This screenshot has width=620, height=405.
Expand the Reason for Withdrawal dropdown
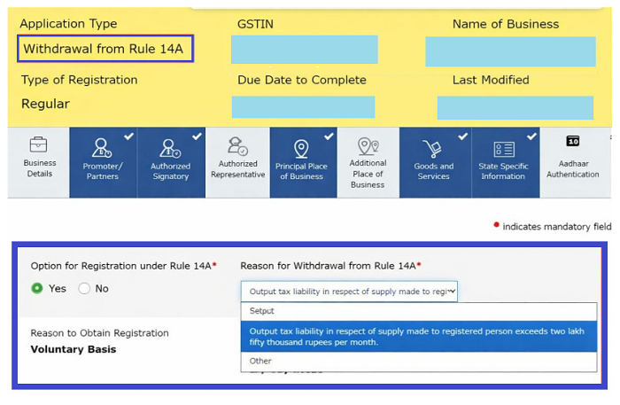[349, 291]
